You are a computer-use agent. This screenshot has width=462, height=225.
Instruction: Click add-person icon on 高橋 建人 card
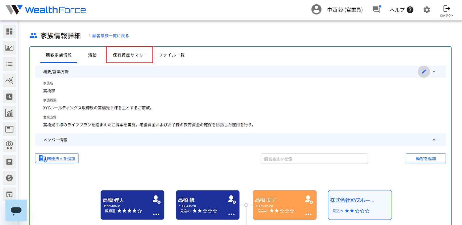click(157, 199)
